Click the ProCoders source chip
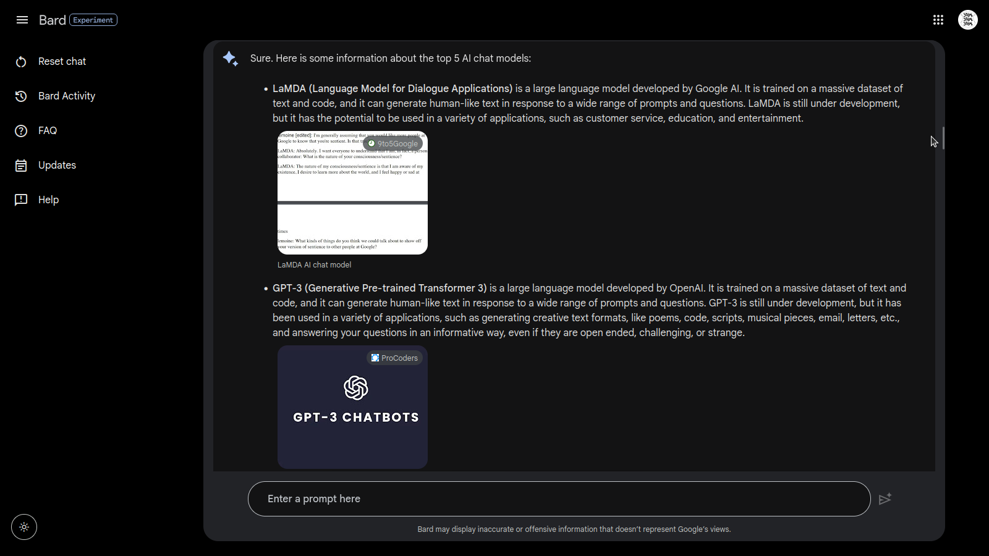 point(394,358)
